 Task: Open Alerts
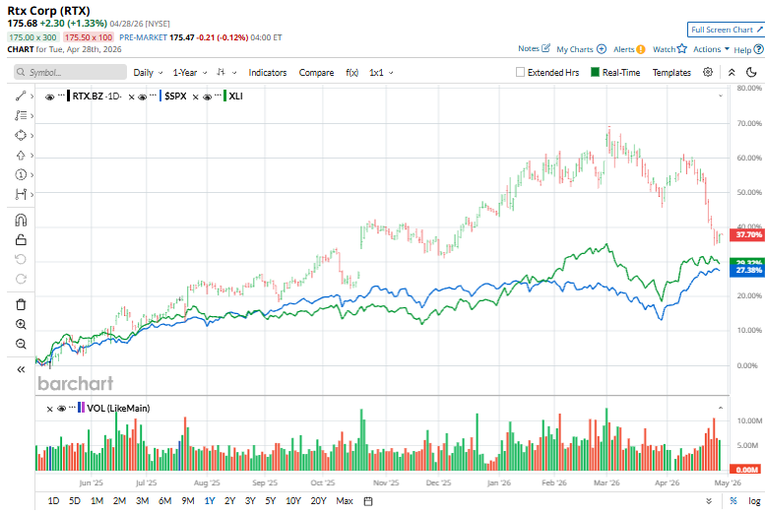point(629,49)
